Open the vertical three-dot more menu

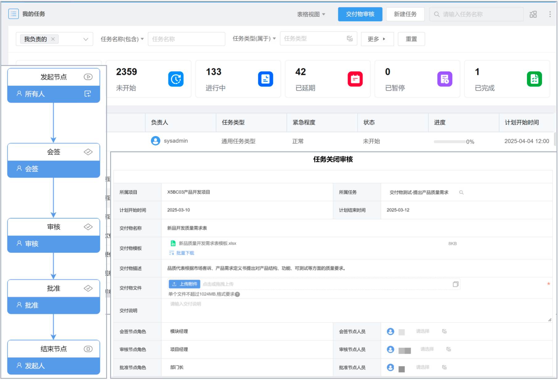550,14
